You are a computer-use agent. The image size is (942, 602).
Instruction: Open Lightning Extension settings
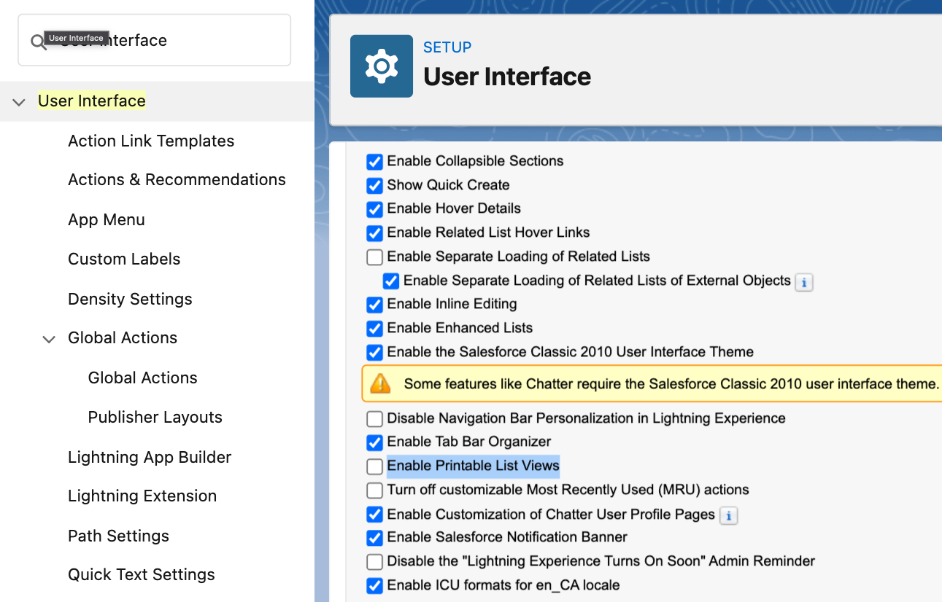pos(142,496)
